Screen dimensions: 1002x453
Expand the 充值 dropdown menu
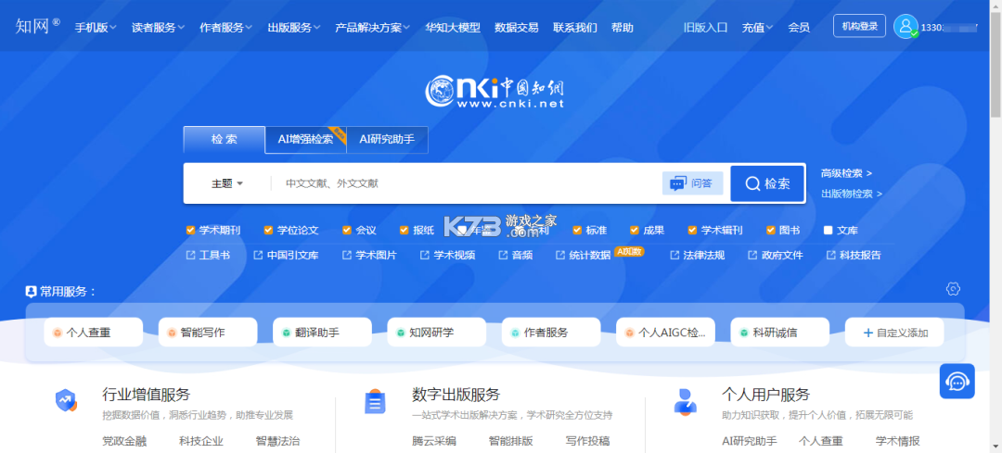click(x=757, y=28)
